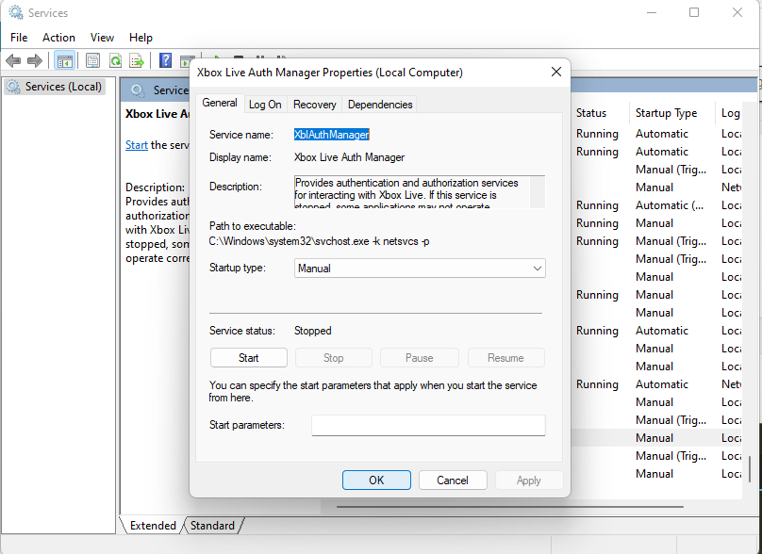Click the Export List toolbar icon
Viewport: 762px width, 554px height.
pos(137,60)
